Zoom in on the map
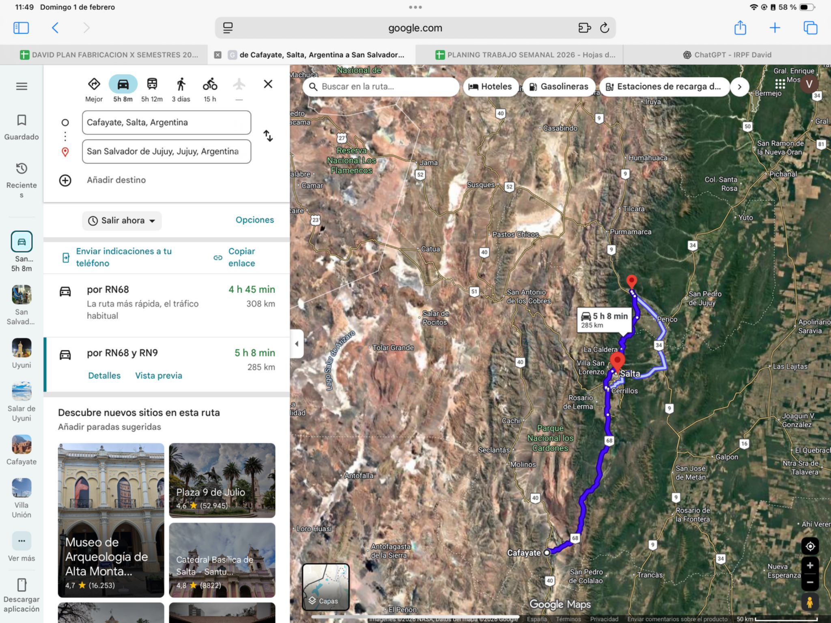Screen dimensions: 831x623 (810, 565)
